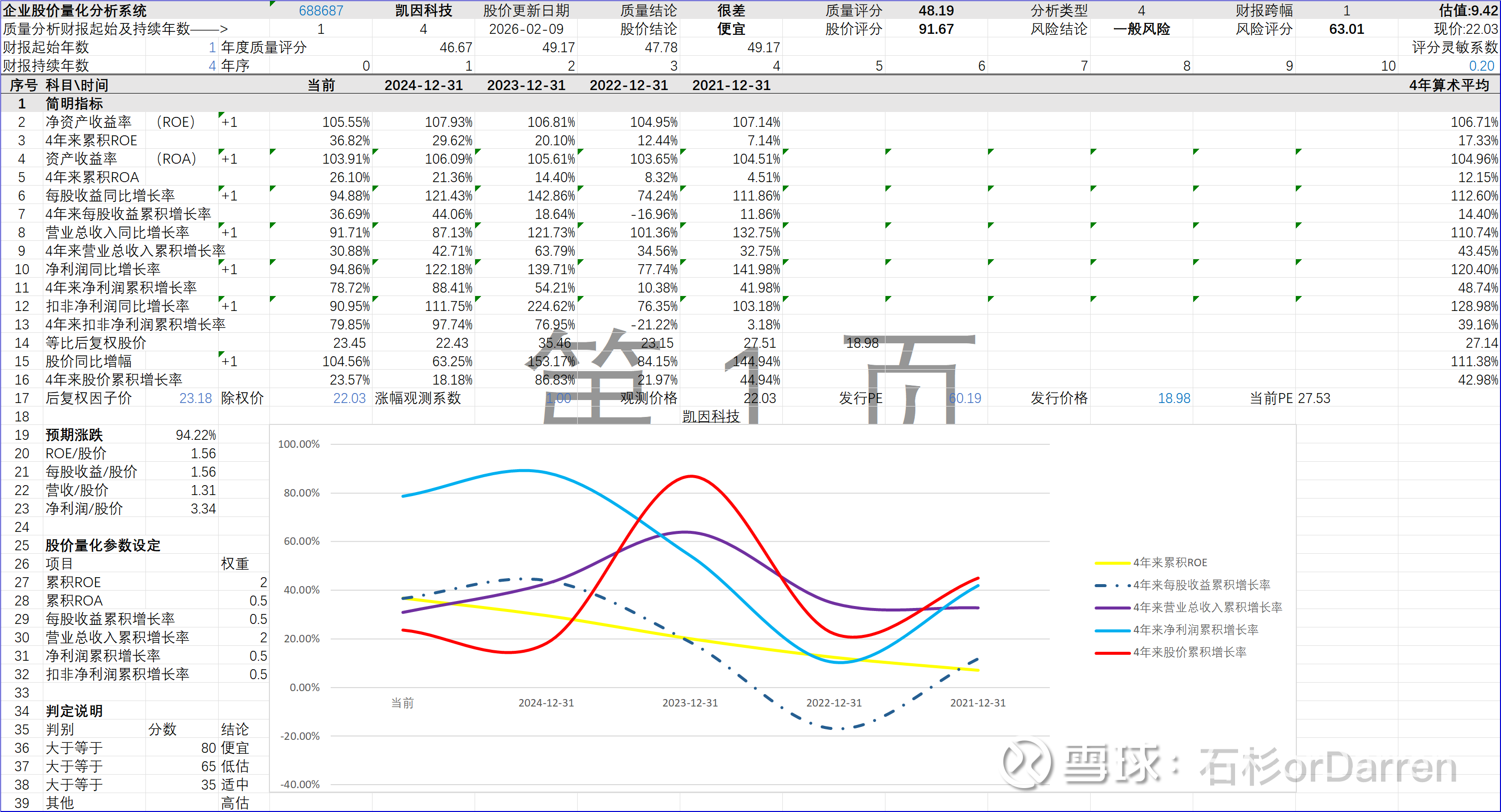Viewport: 1501px width, 812px height.
Task: Click the 股价更新日期 2026-02-09 cell
Action: pyautogui.click(x=526, y=29)
